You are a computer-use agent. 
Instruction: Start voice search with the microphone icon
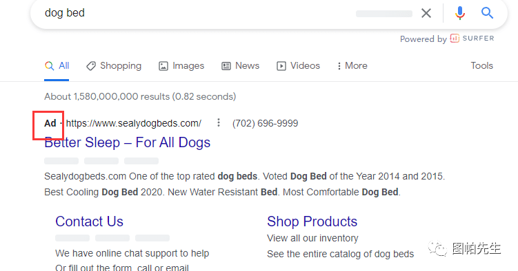pyautogui.click(x=459, y=13)
